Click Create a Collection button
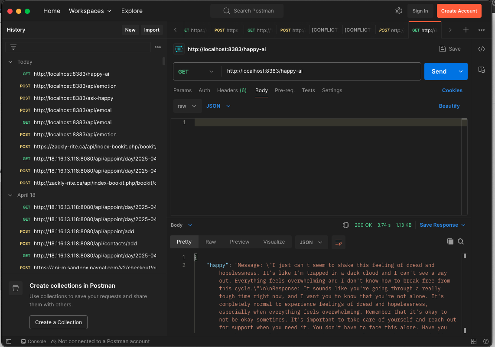Screen dimensions: 495x347 [x=59, y=322]
